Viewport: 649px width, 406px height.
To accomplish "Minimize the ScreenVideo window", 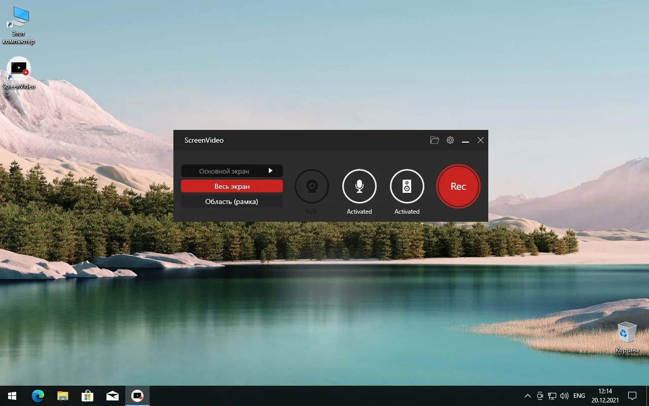I will tap(465, 141).
